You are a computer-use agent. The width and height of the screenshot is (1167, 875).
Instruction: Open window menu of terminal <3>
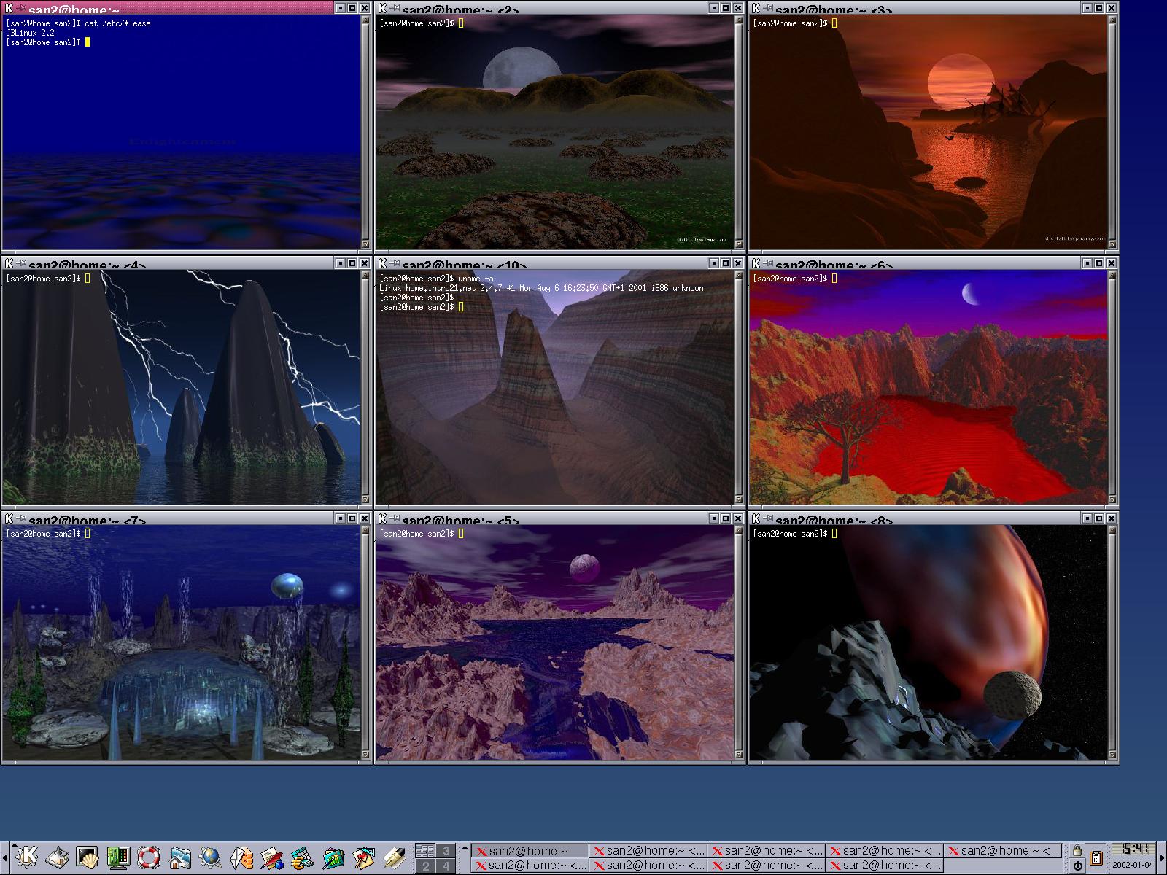(756, 8)
